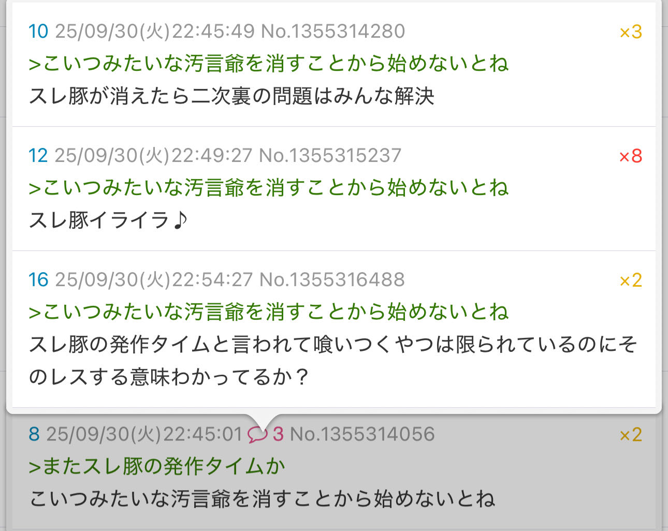Select post number 16 link
Image resolution: width=668 pixels, height=531 pixels.
(x=38, y=279)
